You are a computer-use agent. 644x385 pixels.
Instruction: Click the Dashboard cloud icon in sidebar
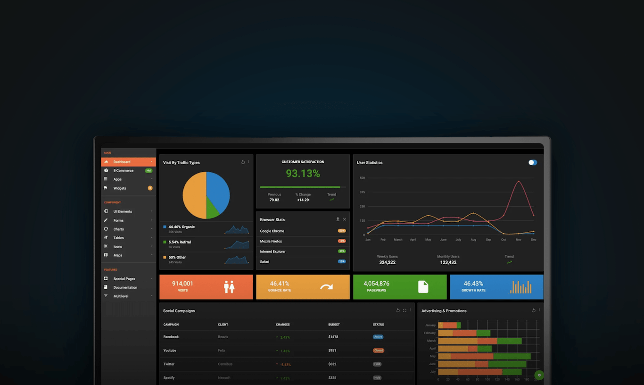tap(106, 162)
